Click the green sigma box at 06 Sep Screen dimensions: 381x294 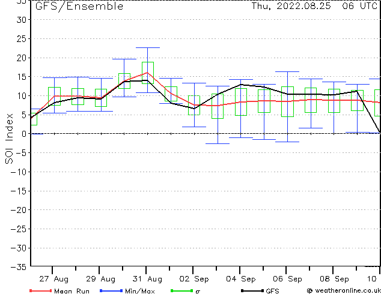pyautogui.click(x=287, y=101)
